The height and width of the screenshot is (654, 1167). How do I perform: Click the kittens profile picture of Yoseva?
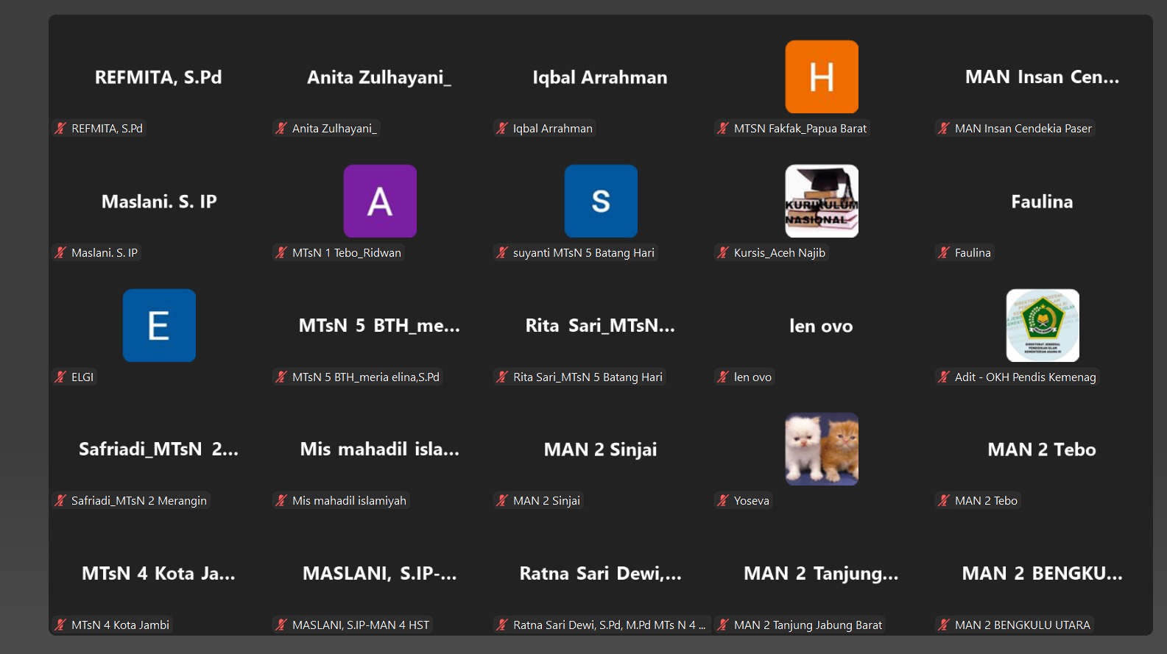821,449
